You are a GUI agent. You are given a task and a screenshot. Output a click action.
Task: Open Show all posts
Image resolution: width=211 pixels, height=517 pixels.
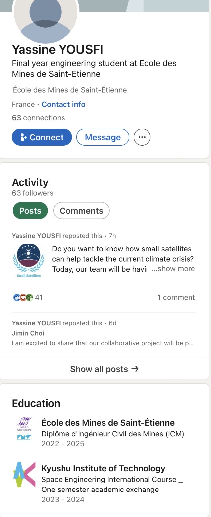105,369
